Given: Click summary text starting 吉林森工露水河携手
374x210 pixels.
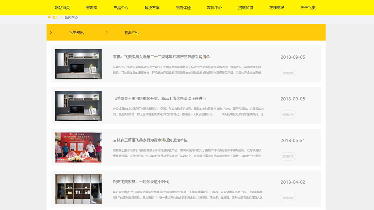Looking at the screenshot, I should [187, 153].
